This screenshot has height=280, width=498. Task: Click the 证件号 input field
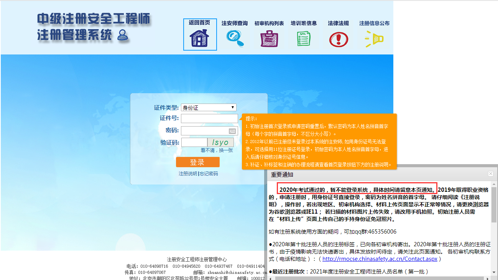(x=209, y=119)
